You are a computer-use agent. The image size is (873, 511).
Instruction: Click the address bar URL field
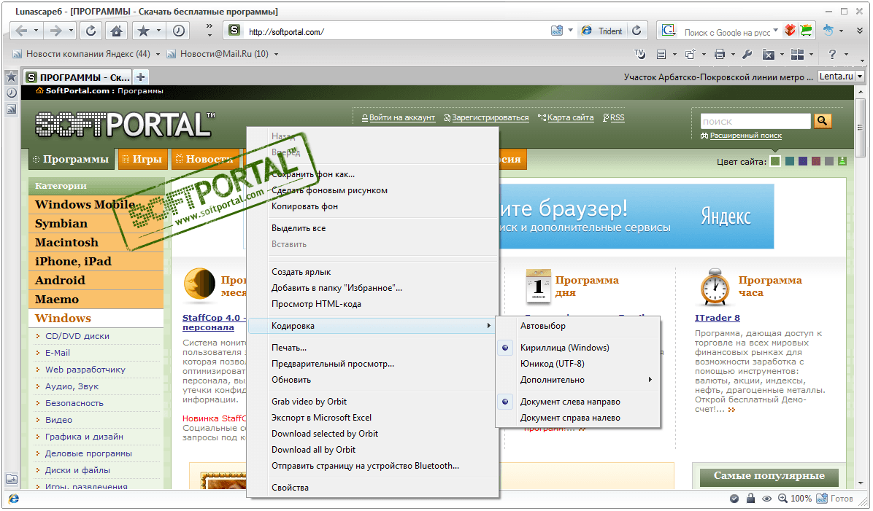(x=396, y=31)
